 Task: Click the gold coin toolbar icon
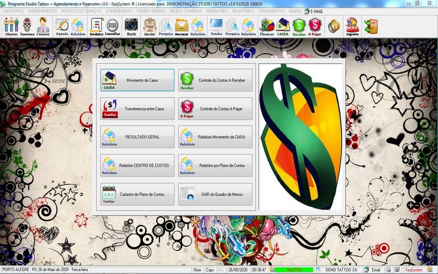click(x=333, y=26)
